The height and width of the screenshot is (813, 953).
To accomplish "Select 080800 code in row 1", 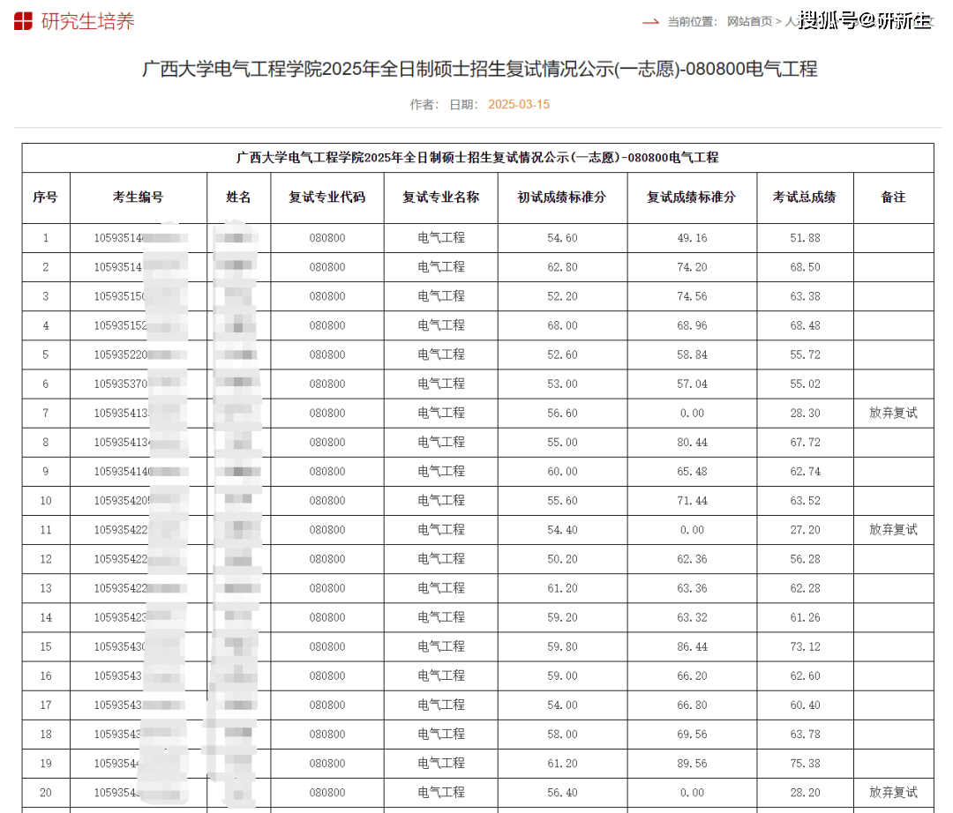I will pyautogui.click(x=327, y=238).
